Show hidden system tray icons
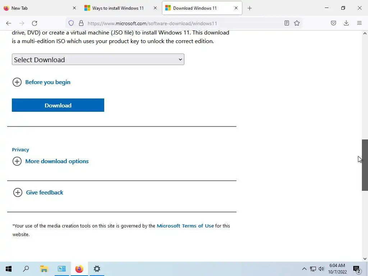368x276 pixels. tap(304, 269)
